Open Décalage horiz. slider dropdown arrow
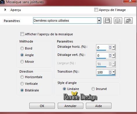The width and height of the screenshot is (137, 114). pyautogui.click(x=113, y=47)
